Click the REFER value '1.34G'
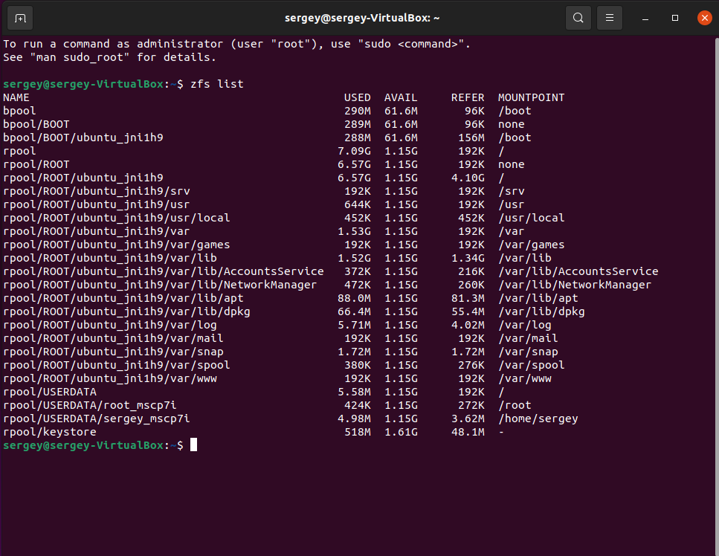 pyautogui.click(x=468, y=258)
